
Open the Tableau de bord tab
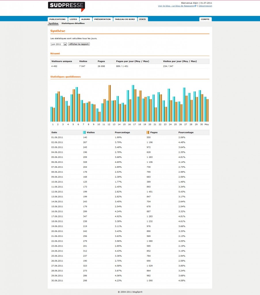[x=125, y=19]
